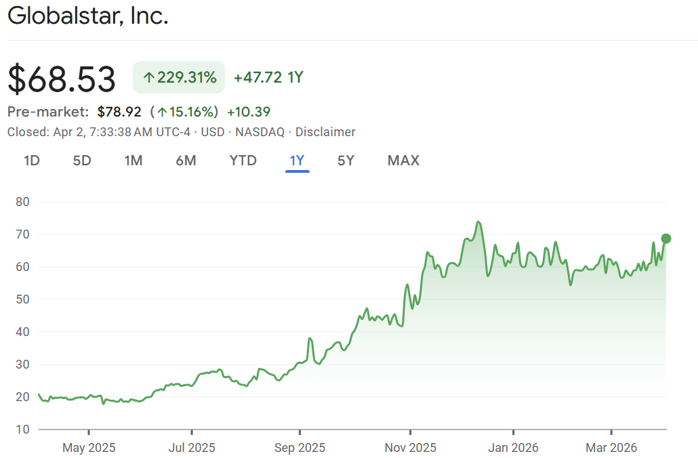Viewport: 698px width, 458px height.
Task: Open the Disclaimer link
Action: pos(325,132)
